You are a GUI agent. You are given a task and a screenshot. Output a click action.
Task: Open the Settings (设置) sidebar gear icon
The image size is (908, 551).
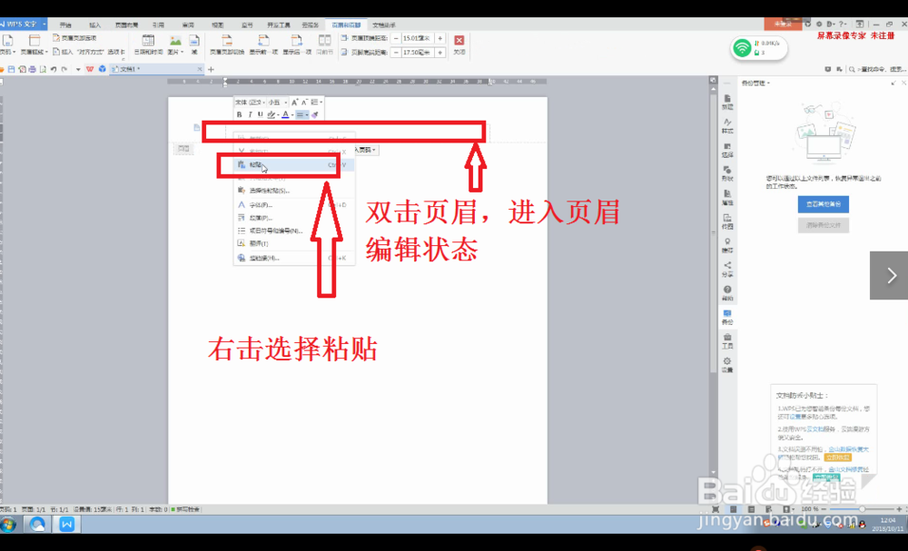pyautogui.click(x=727, y=365)
